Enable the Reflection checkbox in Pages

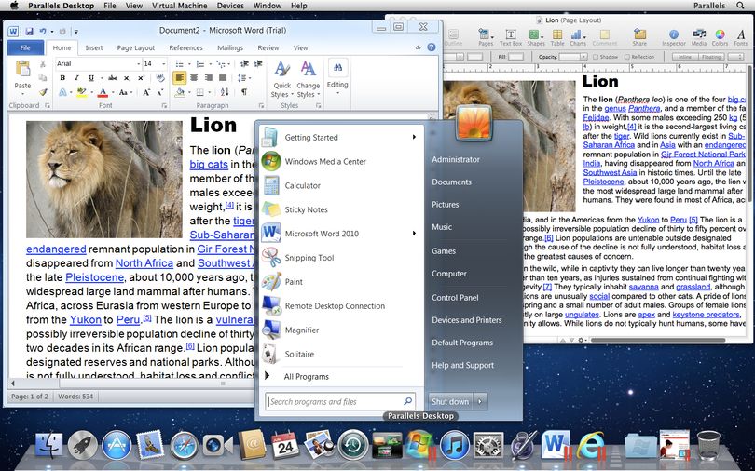click(x=627, y=57)
